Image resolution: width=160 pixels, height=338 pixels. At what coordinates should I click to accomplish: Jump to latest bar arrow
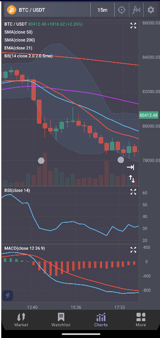[x=130, y=167]
